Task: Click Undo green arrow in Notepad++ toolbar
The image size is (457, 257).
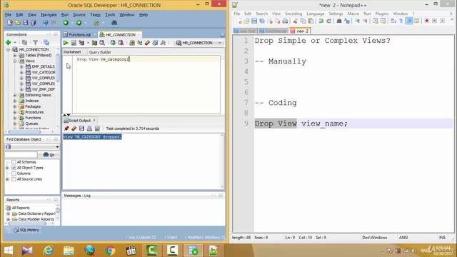Action: 321,21
